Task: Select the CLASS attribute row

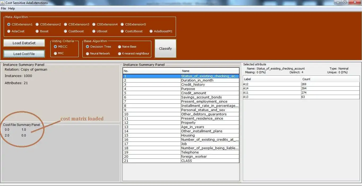Action: coord(181,161)
